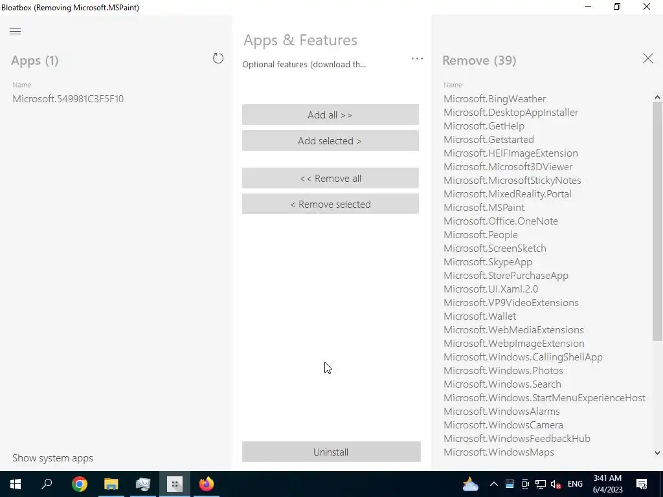Launch Google Chrome from taskbar

(x=79, y=484)
